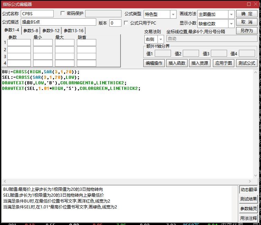This screenshot has height=225, width=261.
Task: Open the 参数精灵 panel
Action: tap(249, 208)
